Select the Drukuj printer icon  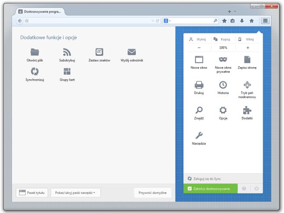click(199, 85)
